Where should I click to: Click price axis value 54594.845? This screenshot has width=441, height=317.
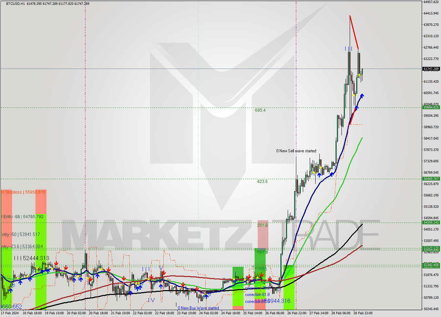tap(431, 218)
